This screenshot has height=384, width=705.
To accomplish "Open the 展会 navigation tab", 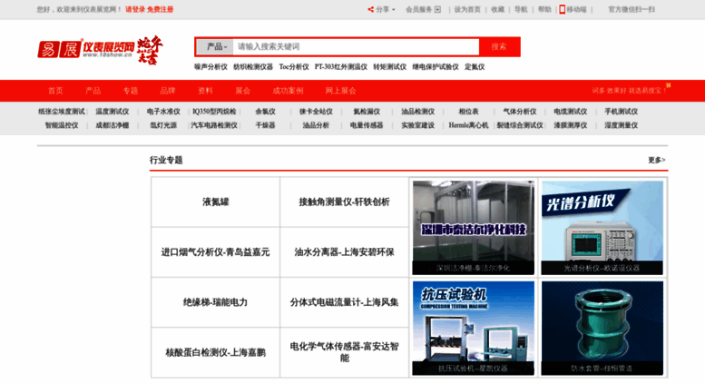I will pyautogui.click(x=243, y=91).
